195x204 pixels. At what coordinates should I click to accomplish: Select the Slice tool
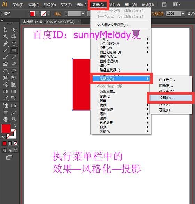tap(14, 113)
